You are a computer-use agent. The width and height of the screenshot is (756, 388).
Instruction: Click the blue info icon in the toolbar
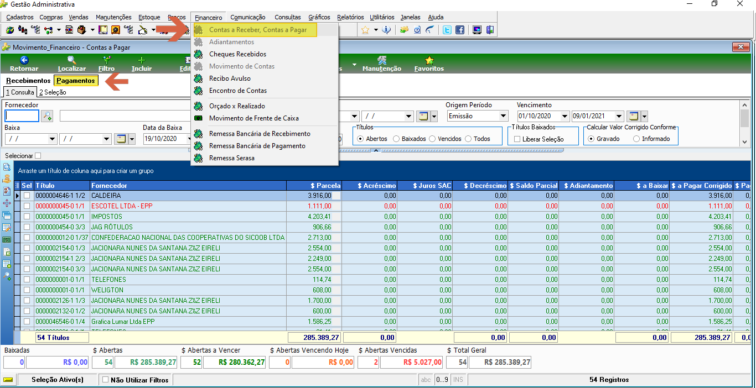tap(387, 30)
